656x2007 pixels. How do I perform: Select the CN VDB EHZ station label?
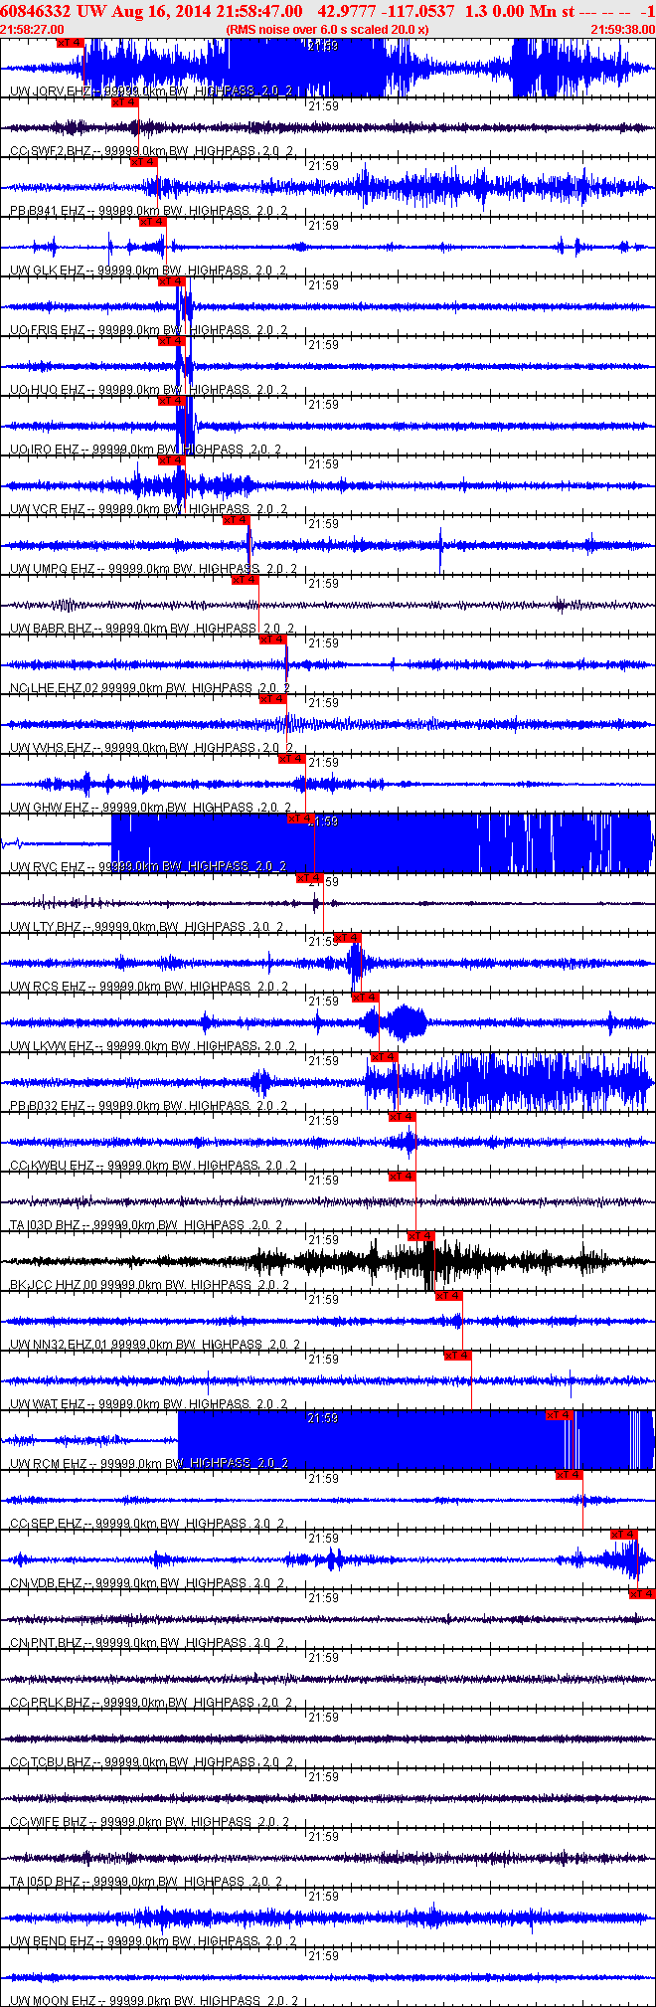148,1582
